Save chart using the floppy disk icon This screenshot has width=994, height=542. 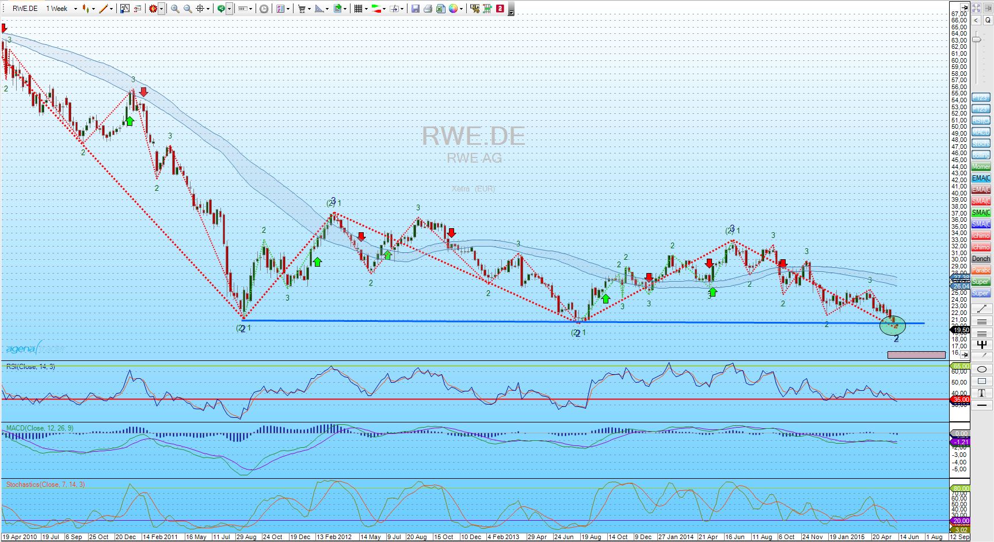[x=415, y=9]
